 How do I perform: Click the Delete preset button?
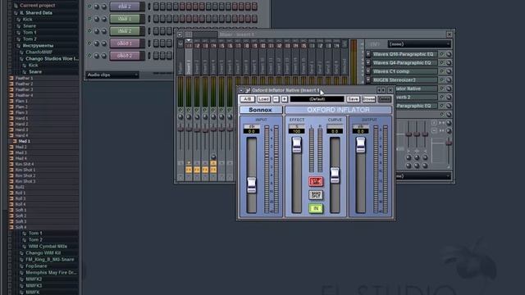tap(385, 99)
